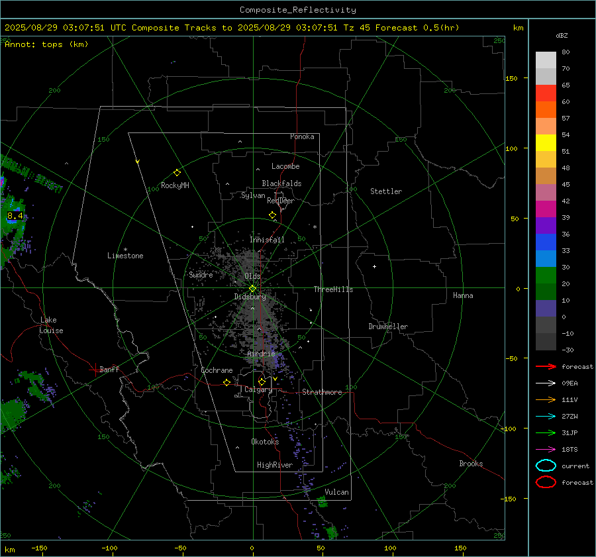
Task: Click the RockyMH label
Action: pos(175,185)
